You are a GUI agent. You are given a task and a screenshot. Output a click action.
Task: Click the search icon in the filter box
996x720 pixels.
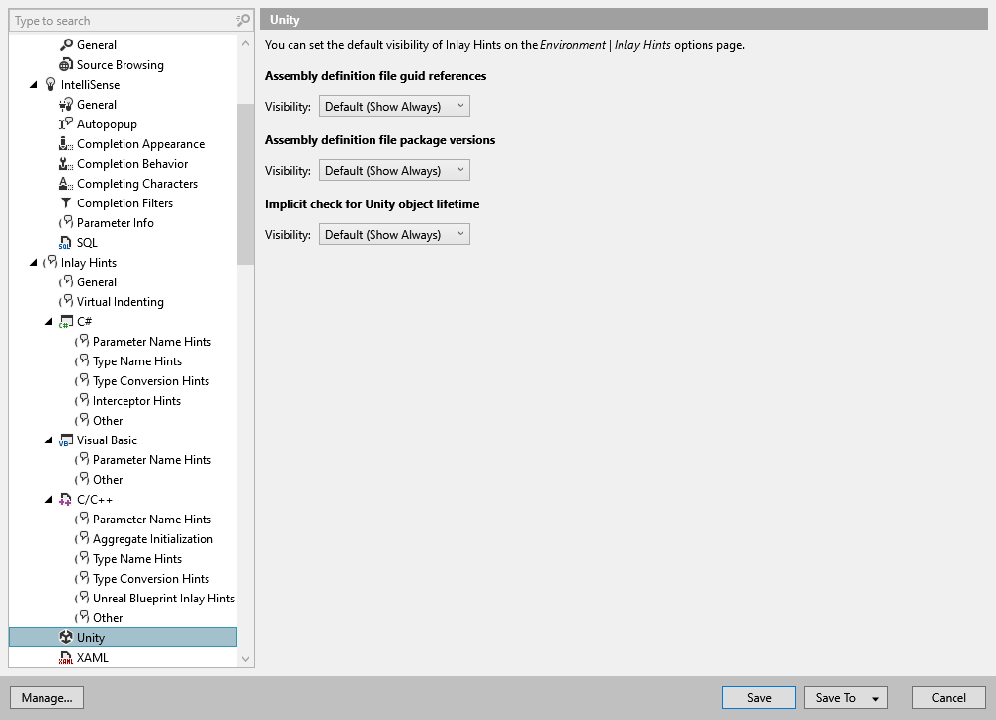pyautogui.click(x=241, y=20)
